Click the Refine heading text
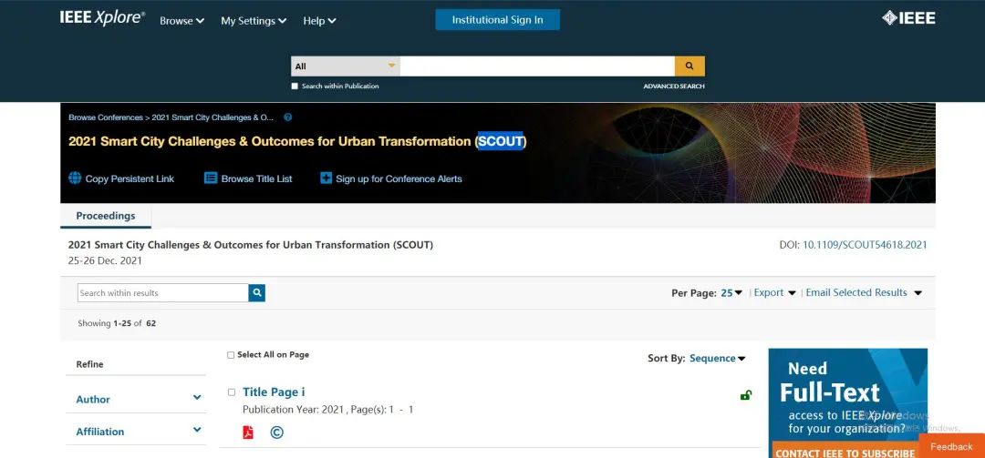This screenshot has height=458, width=985. click(89, 364)
